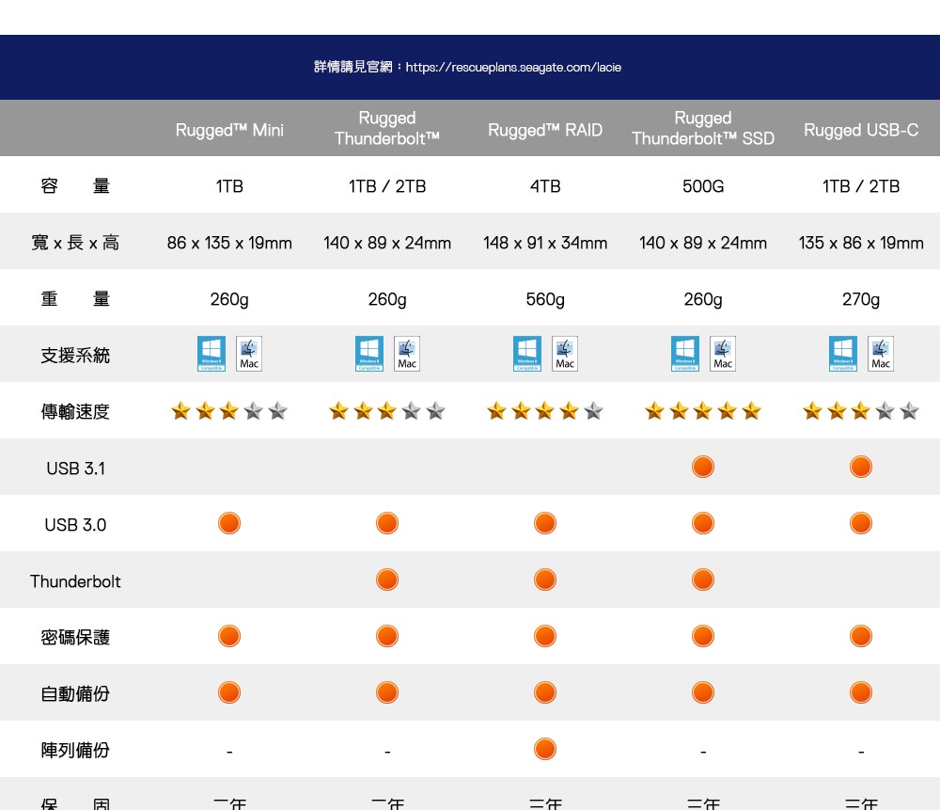
Task: Select the 密碼保護 dot for Rugged RAID
Action: coord(545,636)
